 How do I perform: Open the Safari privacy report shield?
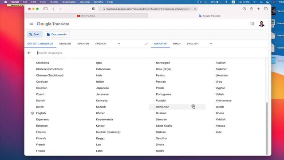coord(94,9)
